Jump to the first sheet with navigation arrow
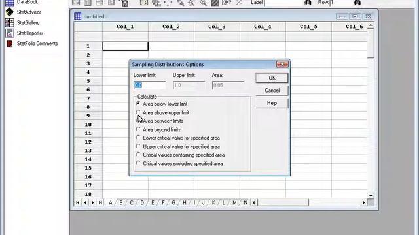Image resolution: width=419 pixels, height=235 pixels. [x=77, y=203]
